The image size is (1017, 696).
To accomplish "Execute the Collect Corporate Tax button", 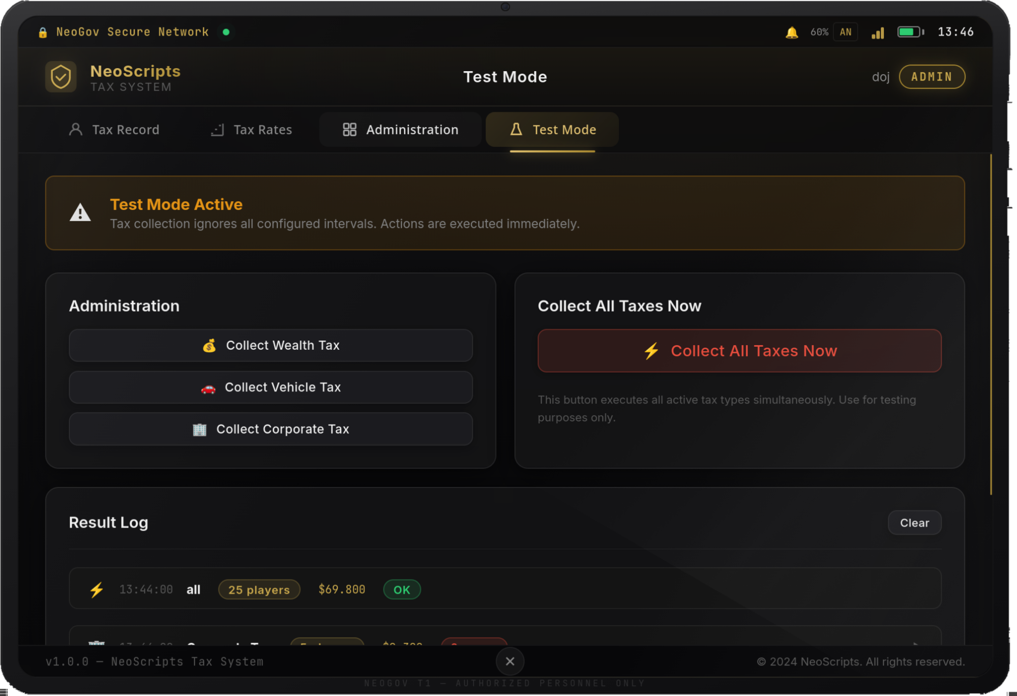I will pyautogui.click(x=271, y=429).
